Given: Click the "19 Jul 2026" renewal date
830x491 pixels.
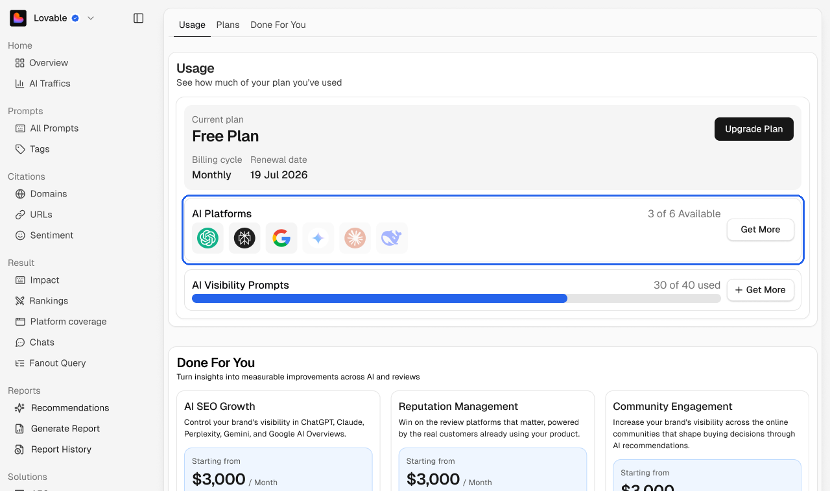Looking at the screenshot, I should (279, 175).
